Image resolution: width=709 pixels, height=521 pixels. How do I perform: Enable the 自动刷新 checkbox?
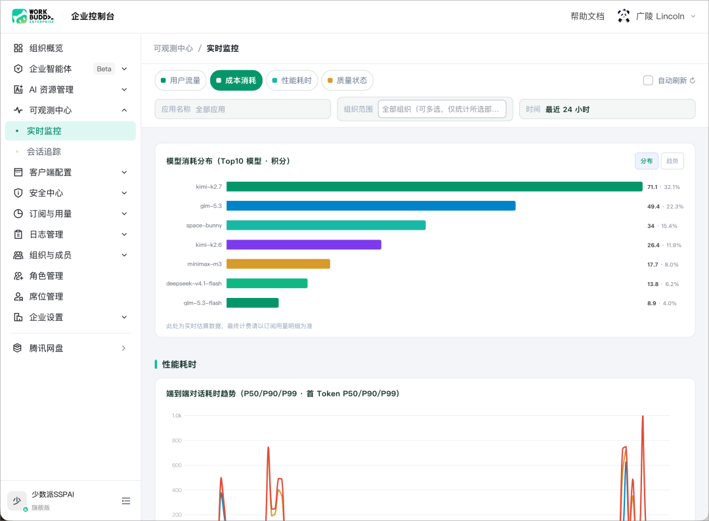tap(648, 81)
